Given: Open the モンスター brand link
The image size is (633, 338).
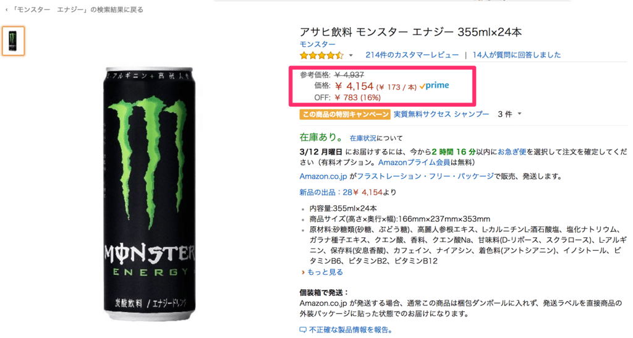Looking at the screenshot, I should 317,44.
